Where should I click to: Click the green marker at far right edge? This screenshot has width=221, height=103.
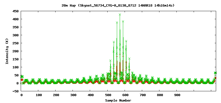[x=215, y=73]
